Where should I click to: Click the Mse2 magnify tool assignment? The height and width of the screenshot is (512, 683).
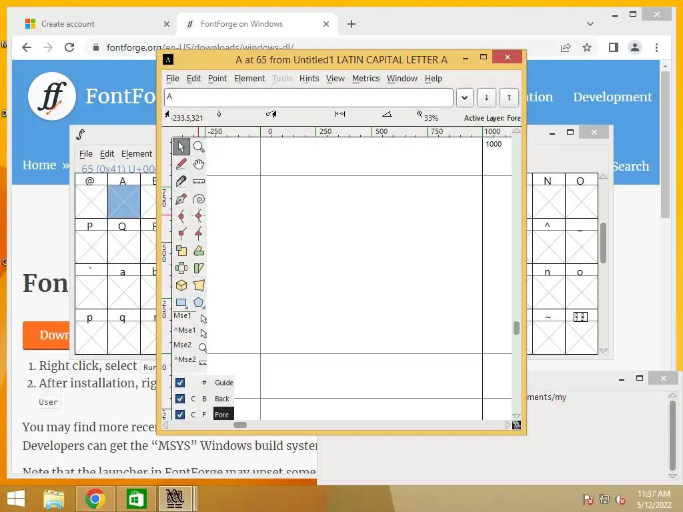190,346
